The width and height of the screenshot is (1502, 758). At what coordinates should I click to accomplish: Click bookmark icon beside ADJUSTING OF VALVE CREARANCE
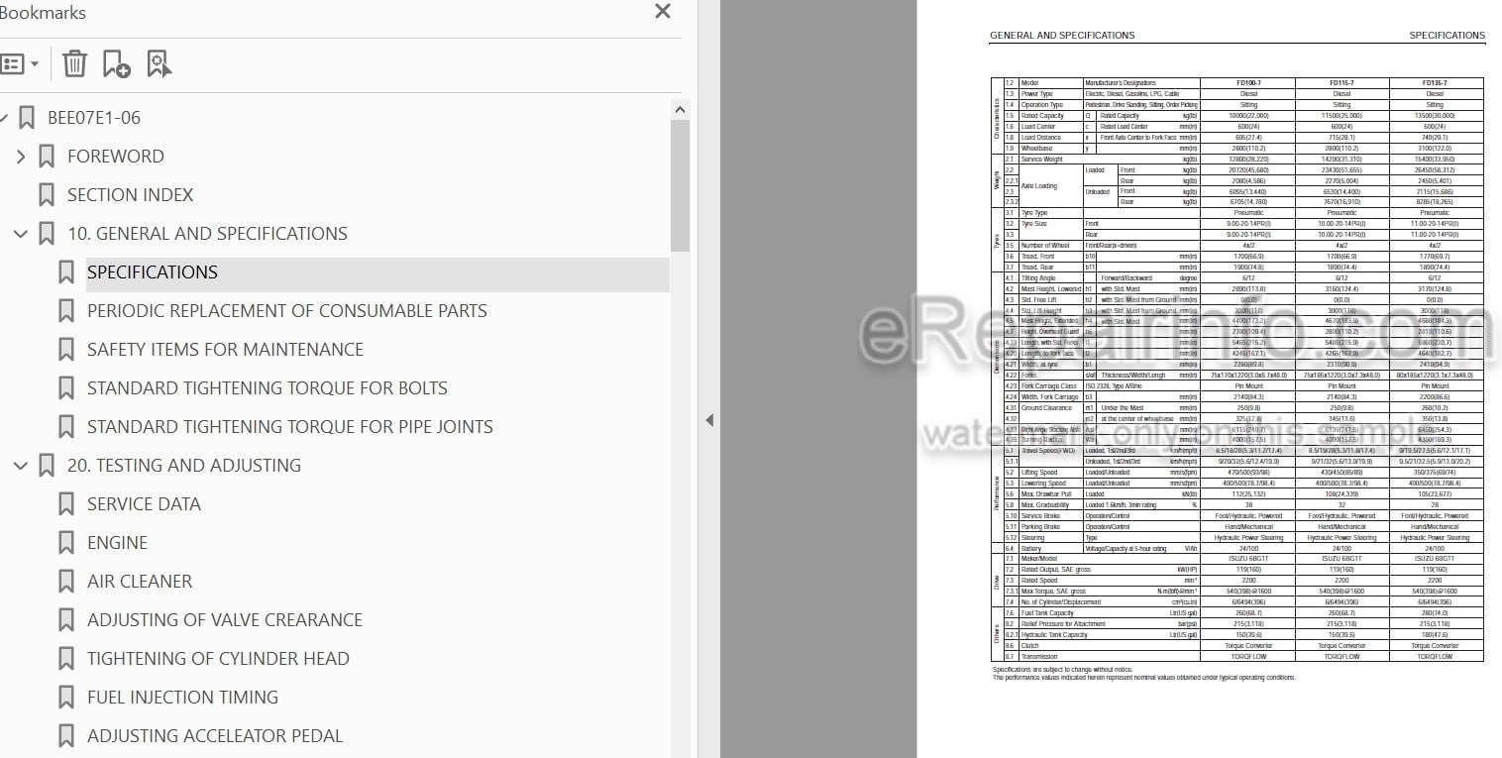pyautogui.click(x=65, y=620)
